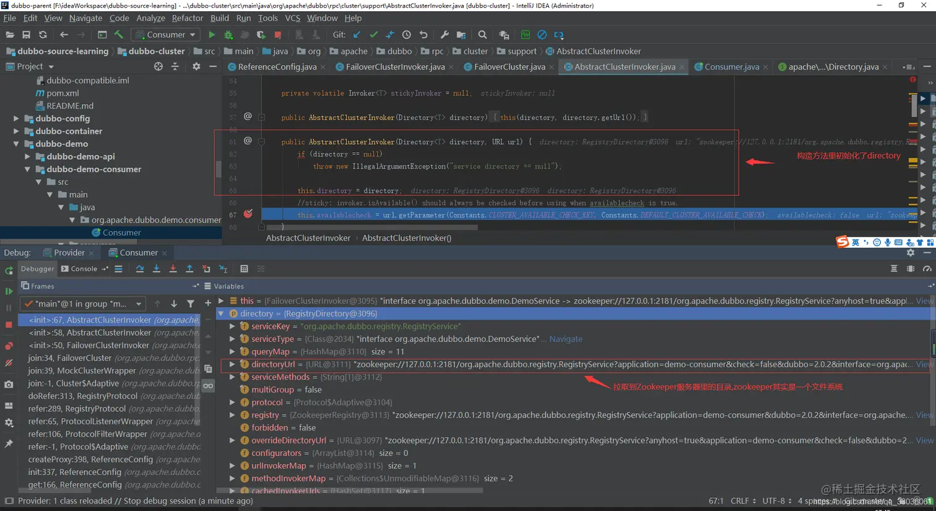Click View link on the registry variable
This screenshot has height=511, width=936.
(924, 415)
